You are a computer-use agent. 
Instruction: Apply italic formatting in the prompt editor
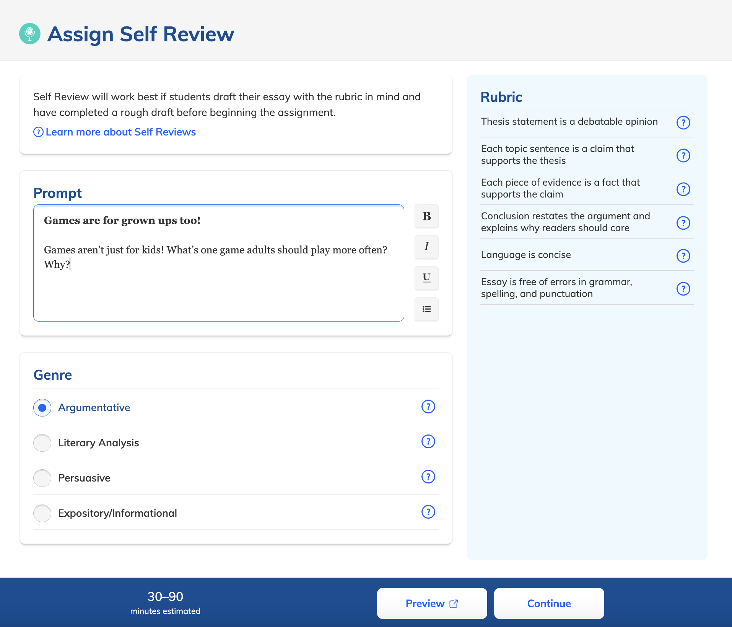pyautogui.click(x=426, y=247)
